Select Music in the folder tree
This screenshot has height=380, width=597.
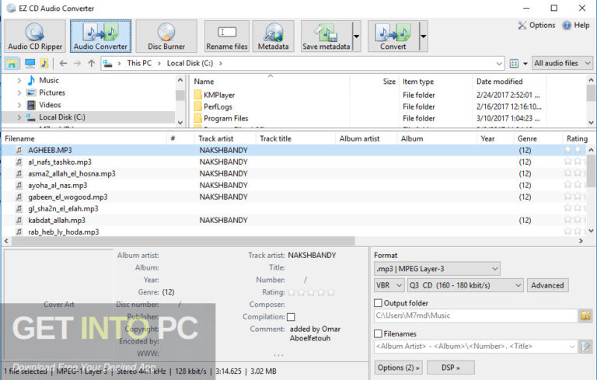49,80
